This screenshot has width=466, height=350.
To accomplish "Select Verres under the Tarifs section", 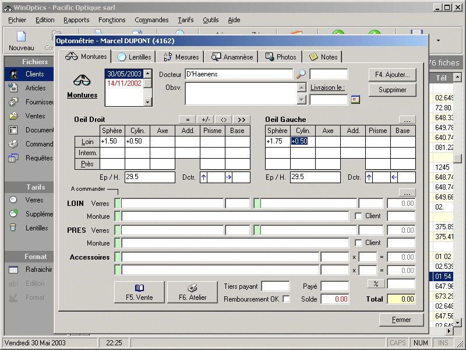I will [x=34, y=200].
